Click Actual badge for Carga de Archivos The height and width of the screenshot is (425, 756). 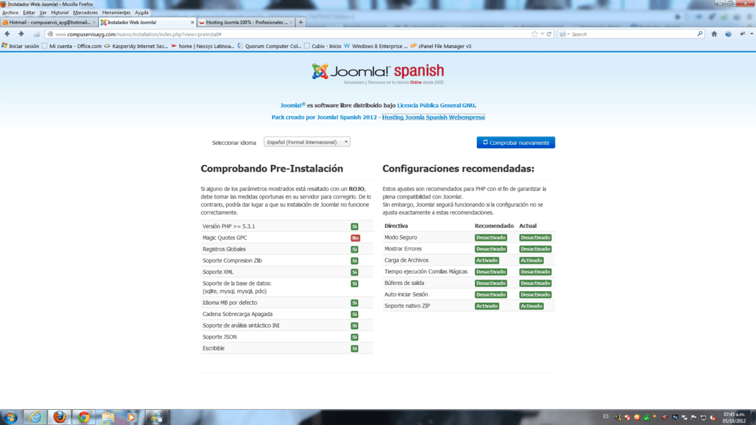tap(531, 260)
